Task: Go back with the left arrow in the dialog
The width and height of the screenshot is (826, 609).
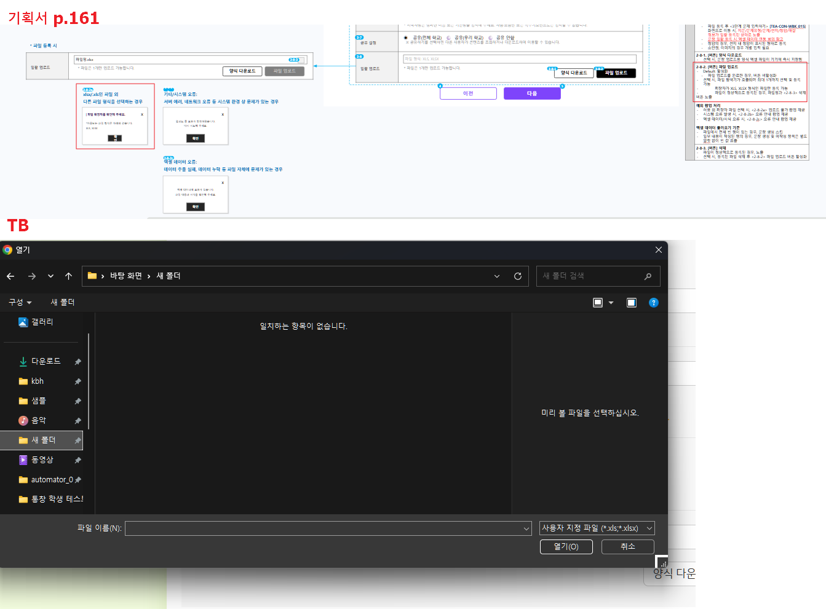Action: click(10, 276)
